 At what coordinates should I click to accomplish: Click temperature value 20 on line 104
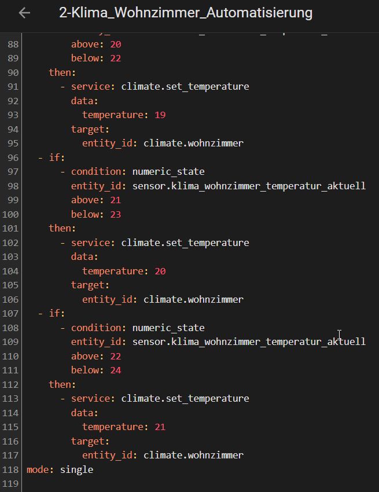[x=160, y=271]
